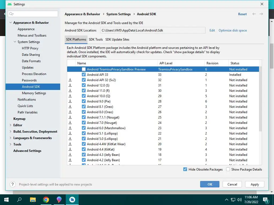Click the Optimize disk space link
This screenshot has height=205, width=274.
pyautogui.click(x=233, y=30)
